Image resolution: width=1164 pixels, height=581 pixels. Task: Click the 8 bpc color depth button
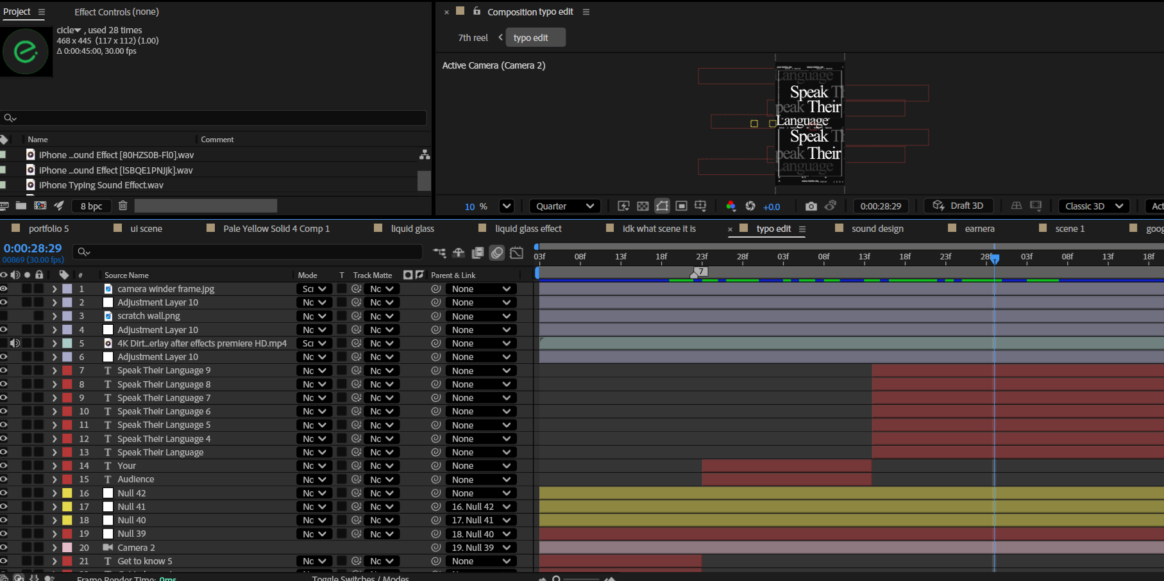(x=91, y=206)
